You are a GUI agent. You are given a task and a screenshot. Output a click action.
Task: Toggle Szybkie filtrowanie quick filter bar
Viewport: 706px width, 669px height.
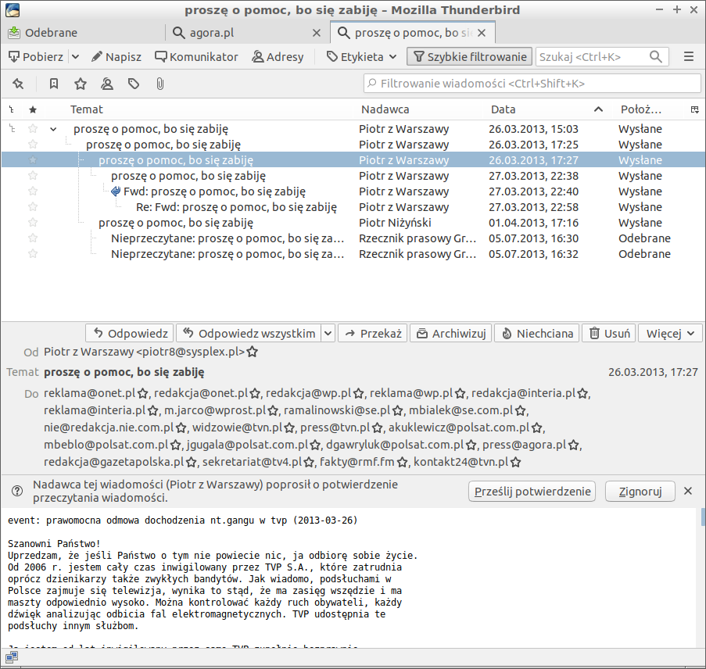click(470, 57)
